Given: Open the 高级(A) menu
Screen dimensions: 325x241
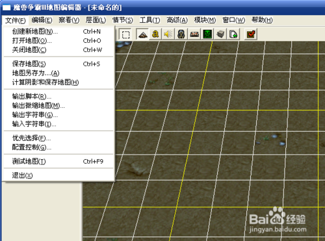Looking at the screenshot, I should click(177, 20).
